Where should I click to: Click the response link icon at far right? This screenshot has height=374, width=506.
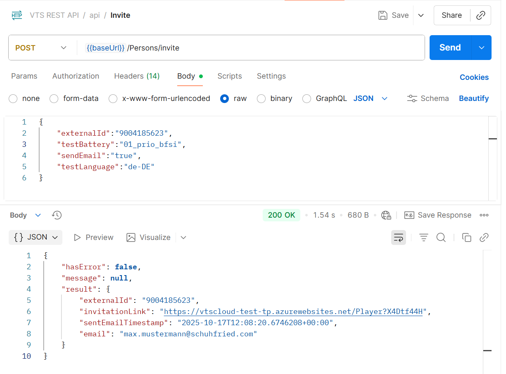(484, 237)
